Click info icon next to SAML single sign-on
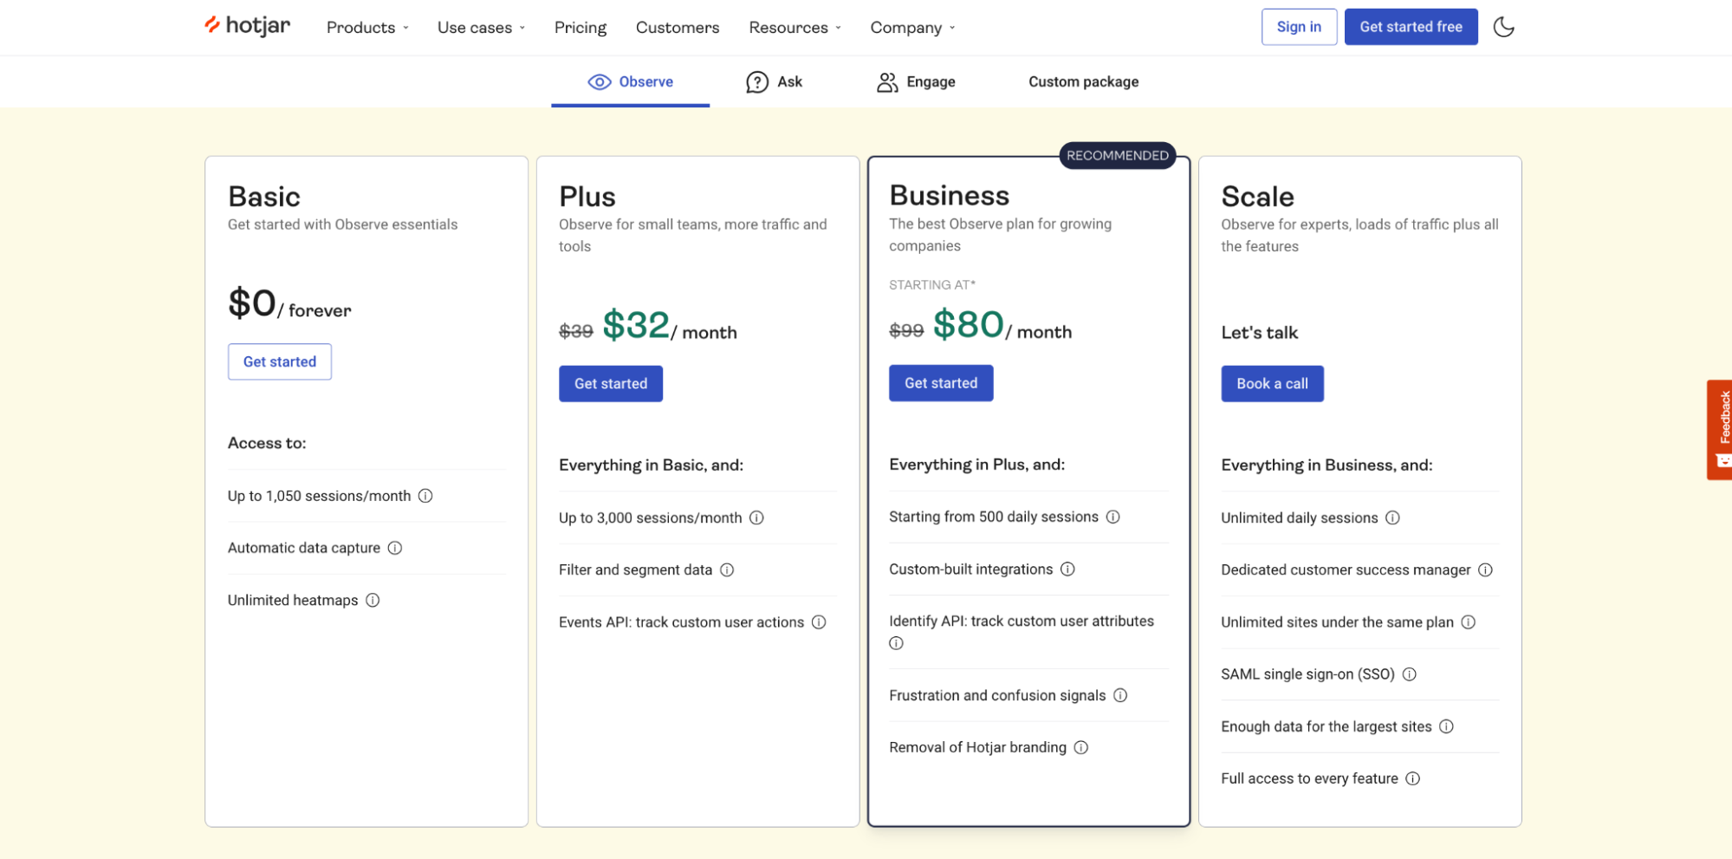Screen dimensions: 1732x859 pos(1410,674)
